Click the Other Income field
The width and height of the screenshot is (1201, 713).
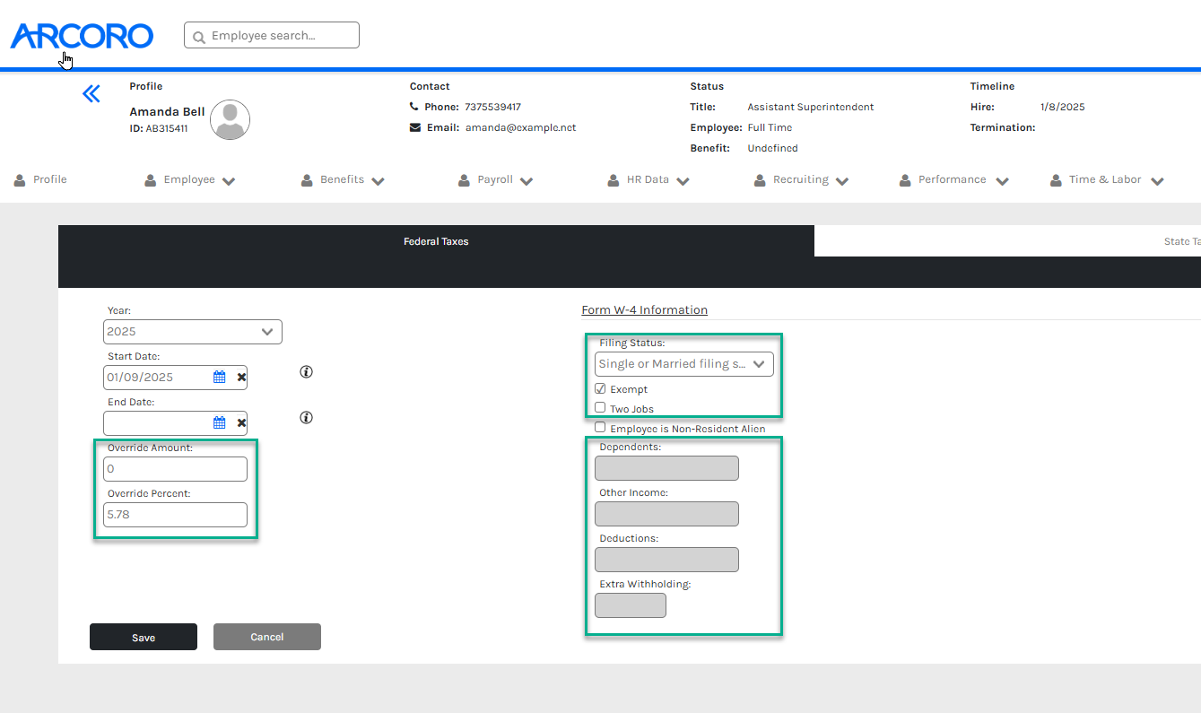pyautogui.click(x=666, y=514)
